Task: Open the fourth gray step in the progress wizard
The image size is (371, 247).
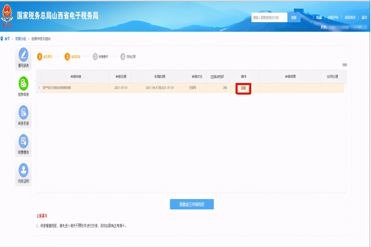Action: (123, 57)
